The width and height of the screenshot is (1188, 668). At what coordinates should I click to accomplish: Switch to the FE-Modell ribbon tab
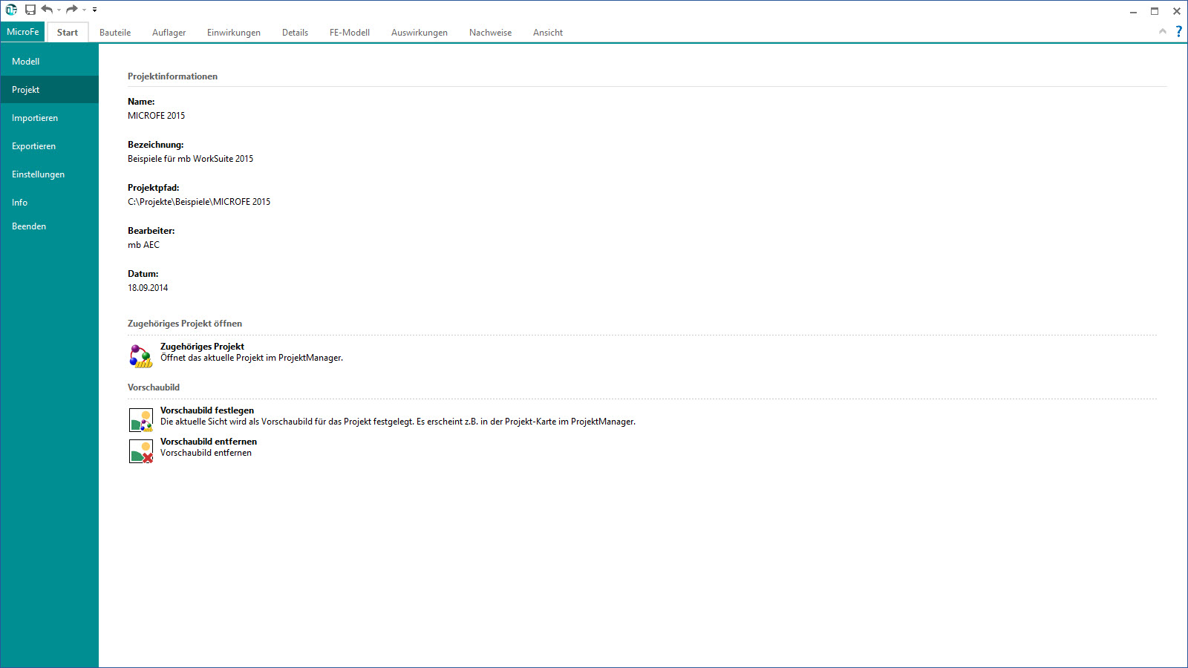(x=350, y=33)
